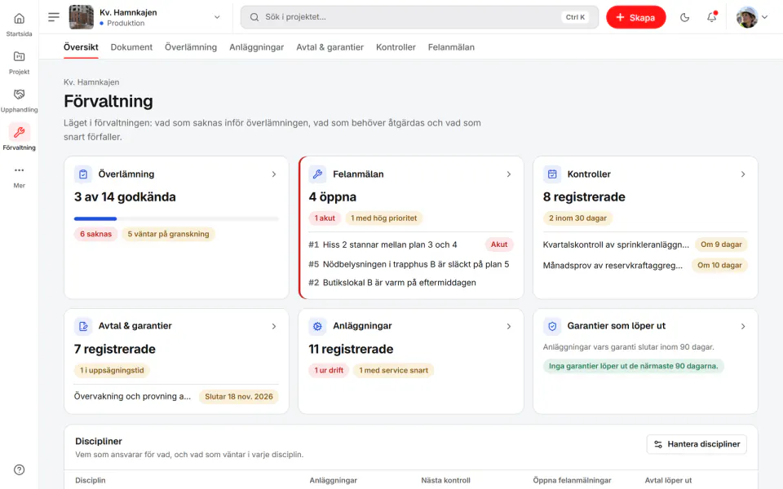Screen dimensions: 783x489
Task: Open notifications bell
Action: [x=711, y=17]
